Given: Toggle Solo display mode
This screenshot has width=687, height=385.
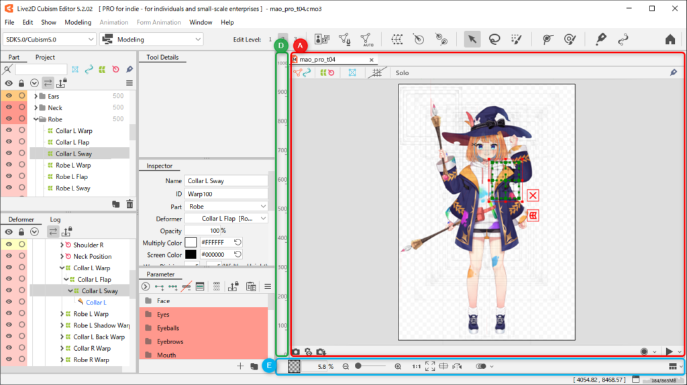Looking at the screenshot, I should point(402,72).
